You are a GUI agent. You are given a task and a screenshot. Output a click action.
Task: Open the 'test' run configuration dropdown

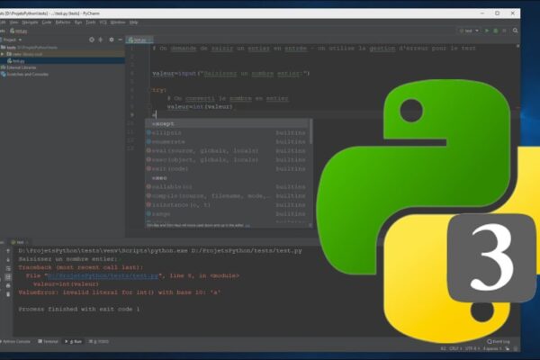[x=470, y=29]
